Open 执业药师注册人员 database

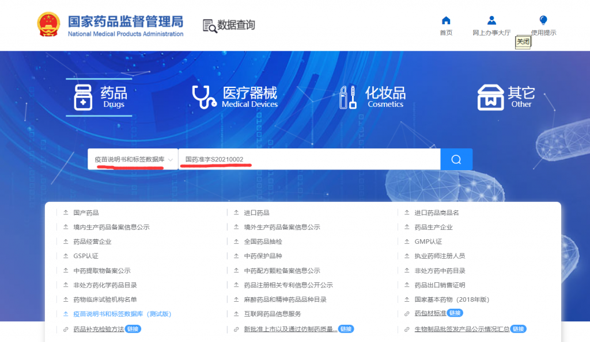(x=440, y=256)
